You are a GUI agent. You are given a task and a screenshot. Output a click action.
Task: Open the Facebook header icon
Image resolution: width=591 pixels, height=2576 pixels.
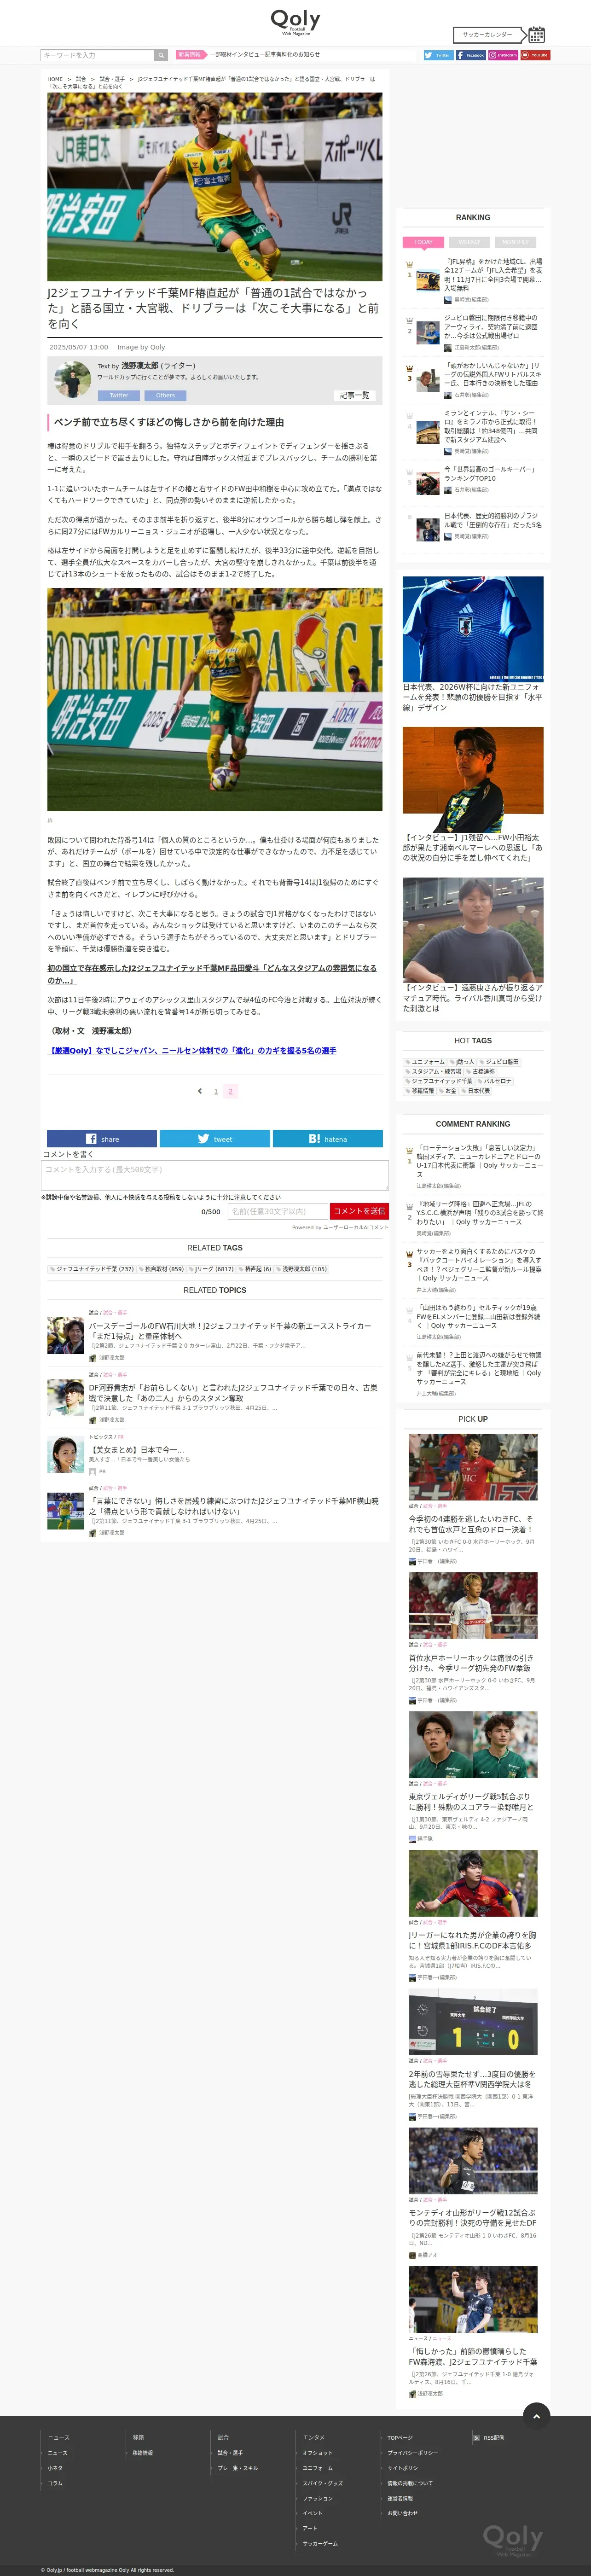pos(470,55)
